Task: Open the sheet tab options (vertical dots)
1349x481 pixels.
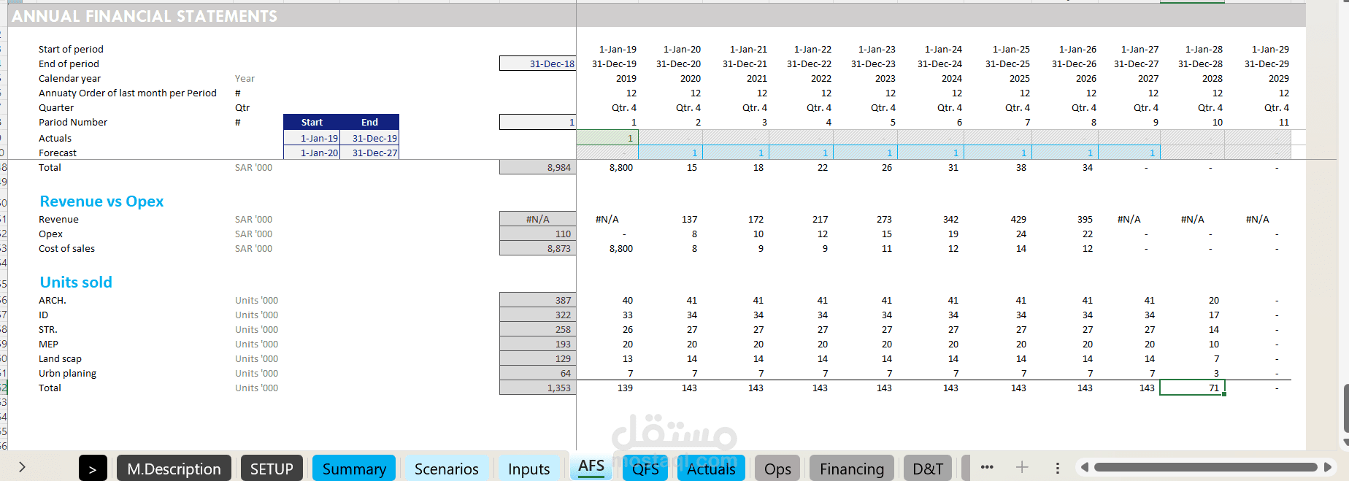Action: click(1057, 468)
